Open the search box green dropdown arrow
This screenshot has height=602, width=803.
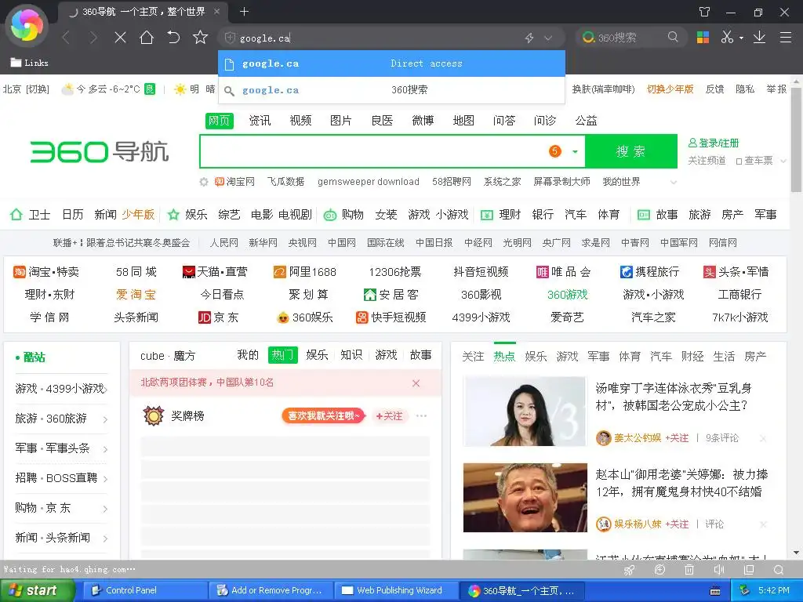[575, 151]
